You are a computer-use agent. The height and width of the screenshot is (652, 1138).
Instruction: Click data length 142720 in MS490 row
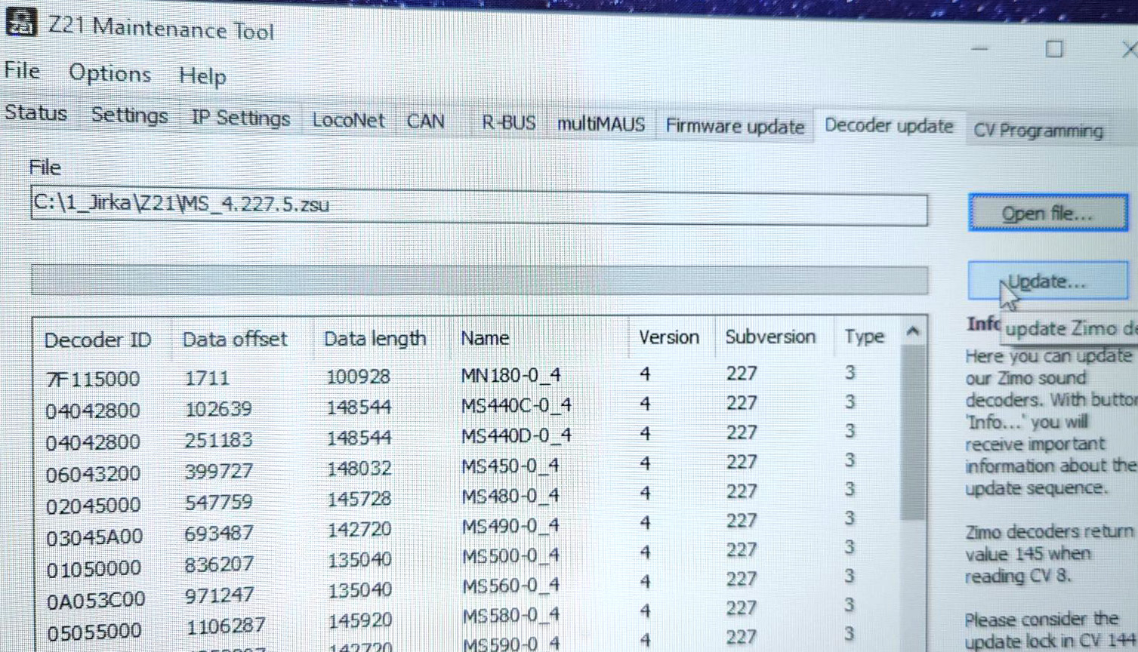point(359,529)
